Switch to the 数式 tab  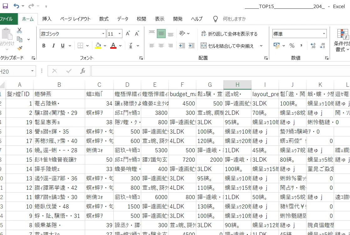[x=104, y=19]
